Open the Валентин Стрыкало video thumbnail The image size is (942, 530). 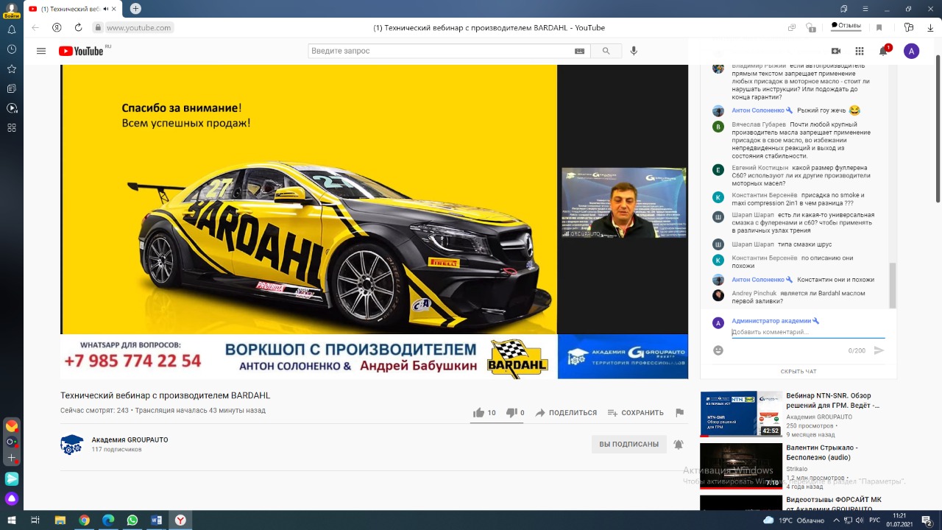(x=741, y=465)
